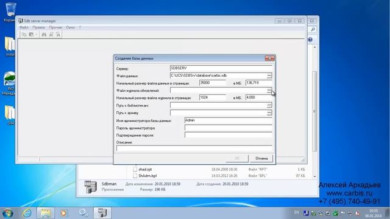Click the Файл журнала обновлений field
Image resolution: width=390 pixels, height=219 pixels.
pyautogui.click(x=218, y=91)
